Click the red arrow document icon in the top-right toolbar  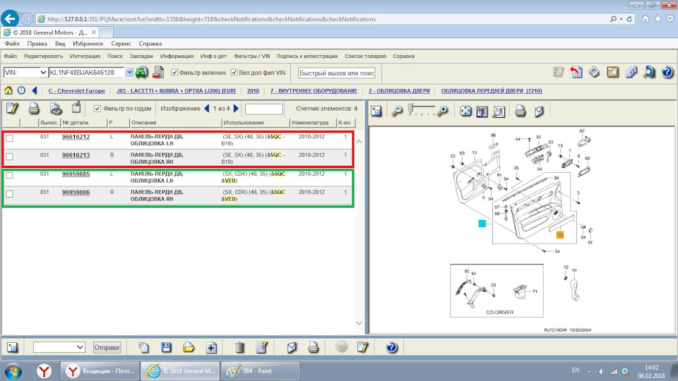tap(576, 72)
